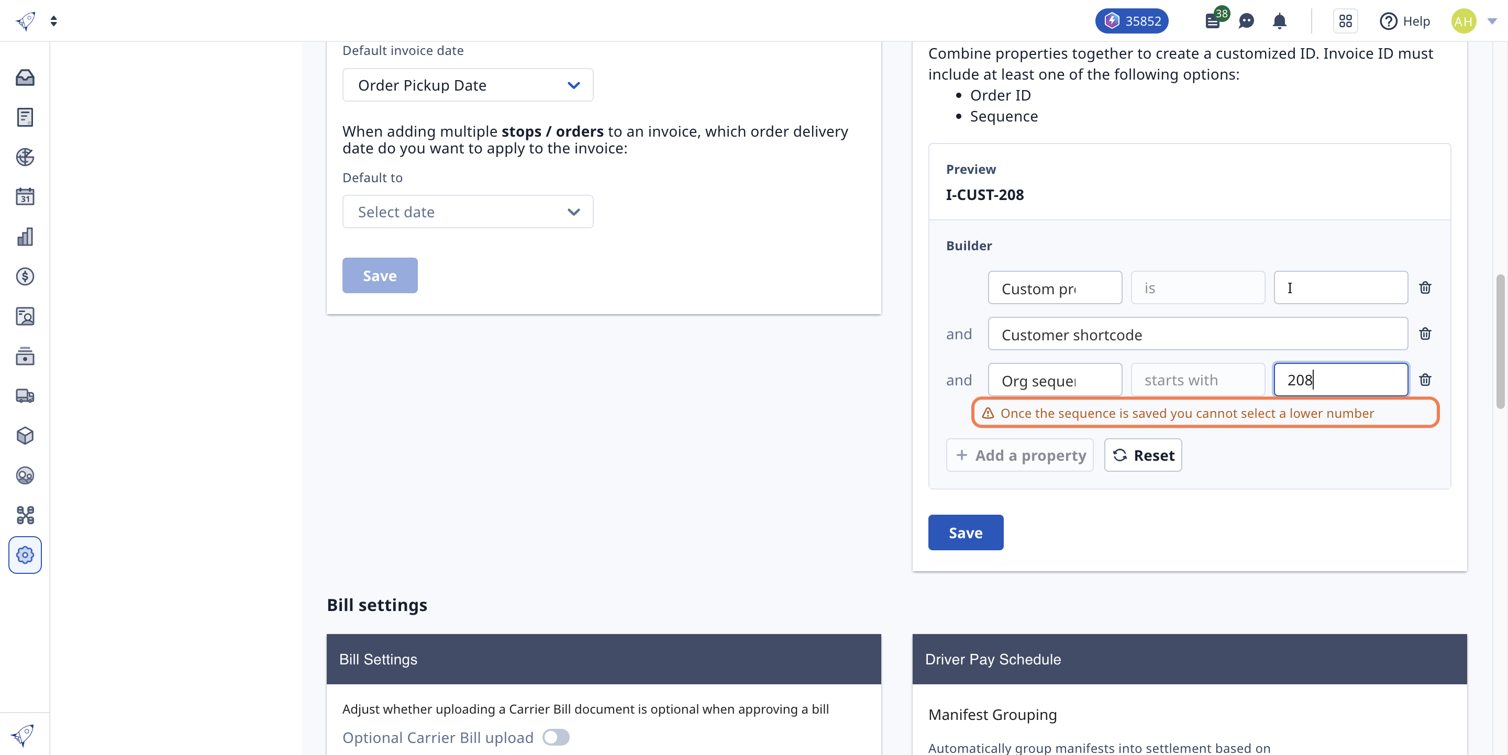Open the organization switcher arrows

click(x=54, y=21)
